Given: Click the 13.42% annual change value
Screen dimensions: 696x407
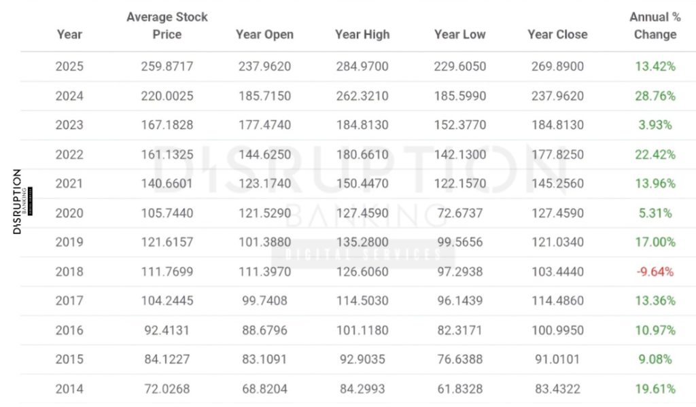Looking at the screenshot, I should (655, 67).
